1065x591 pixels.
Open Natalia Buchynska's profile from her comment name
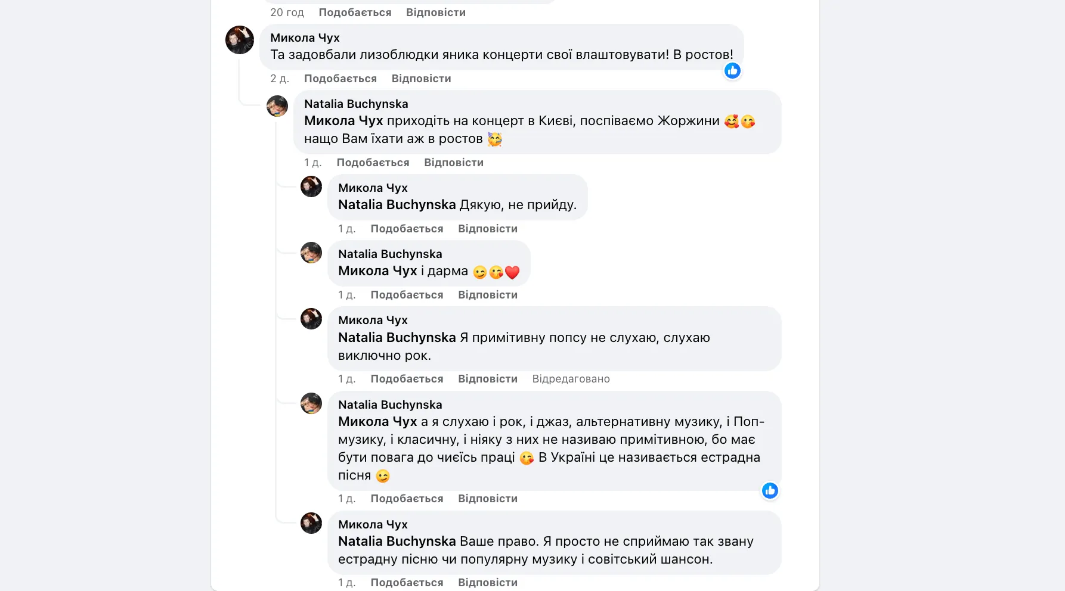(355, 103)
